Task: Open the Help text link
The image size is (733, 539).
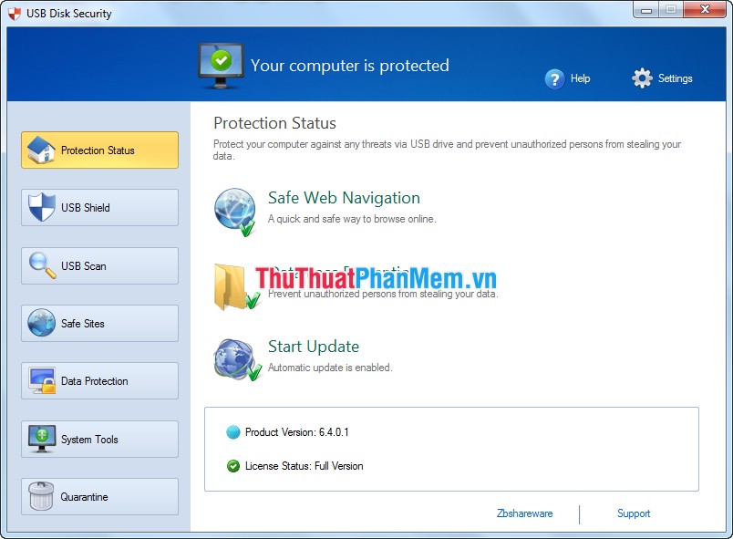Action: (580, 78)
